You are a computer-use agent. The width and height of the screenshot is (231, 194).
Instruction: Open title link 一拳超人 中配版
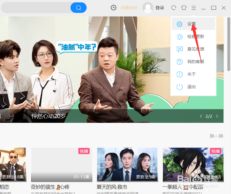click(x=183, y=187)
